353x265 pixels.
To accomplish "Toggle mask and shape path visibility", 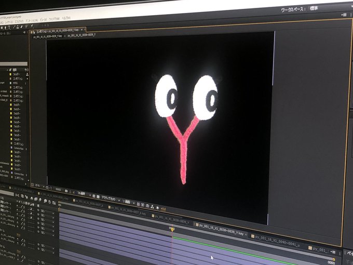I will point(51,188).
